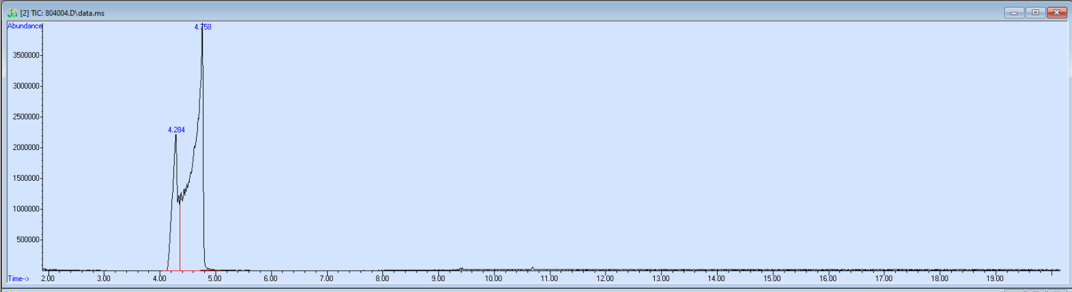Click the 11.00 time axis label

[x=549, y=278]
